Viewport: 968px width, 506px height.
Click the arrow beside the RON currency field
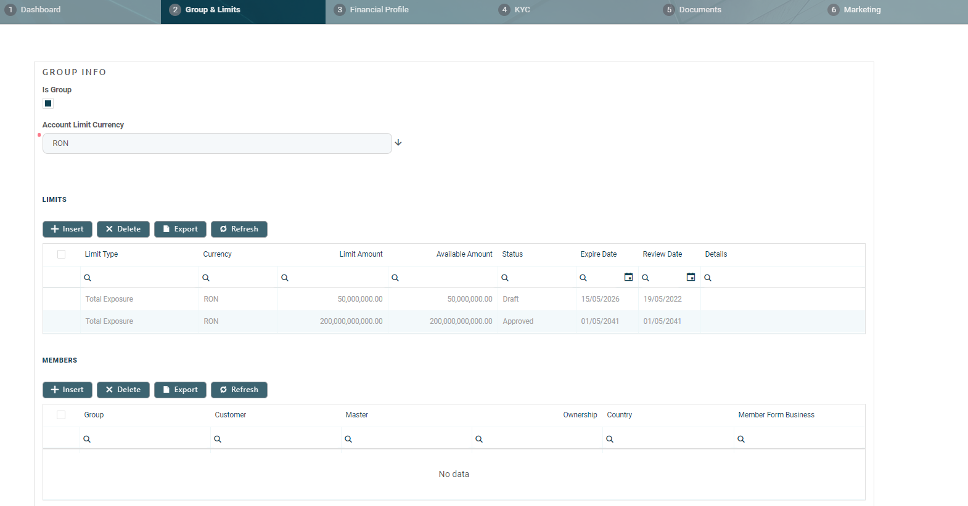pyautogui.click(x=398, y=143)
